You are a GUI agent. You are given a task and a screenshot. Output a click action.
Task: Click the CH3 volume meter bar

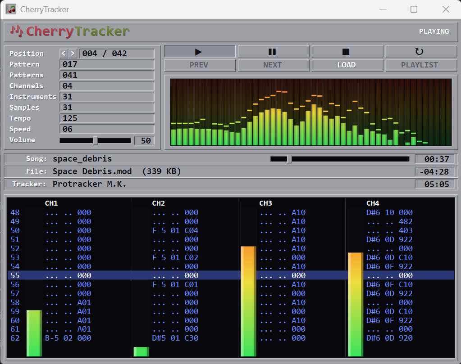(x=248, y=301)
